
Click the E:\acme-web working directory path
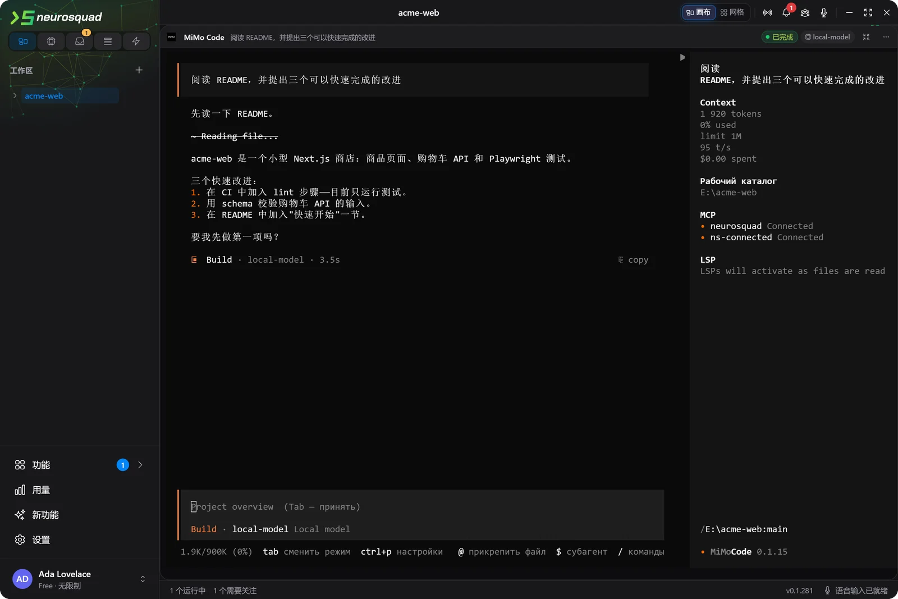coord(729,193)
